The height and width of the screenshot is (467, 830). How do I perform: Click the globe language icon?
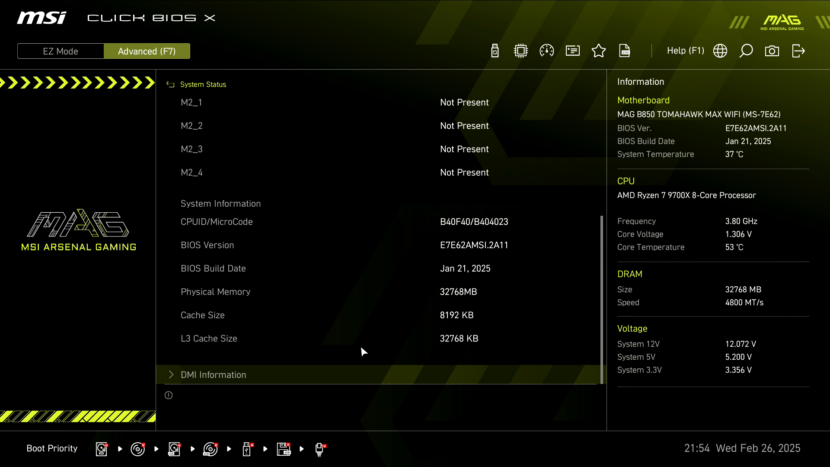(x=720, y=51)
